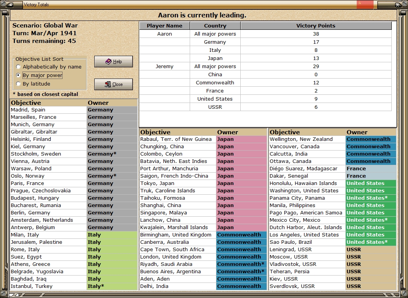Open the Help button
408x298 pixels.
(x=114, y=62)
